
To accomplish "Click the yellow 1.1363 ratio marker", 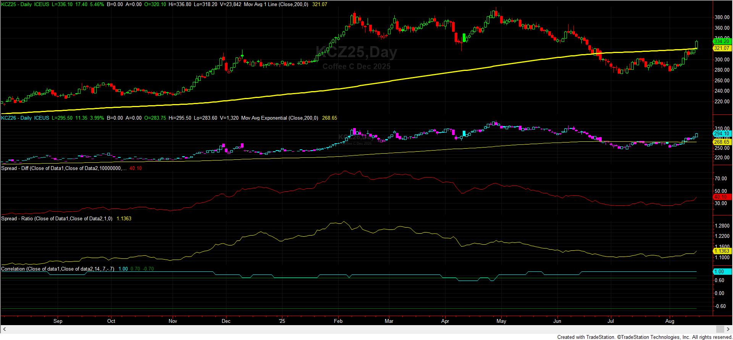I will 722,251.
